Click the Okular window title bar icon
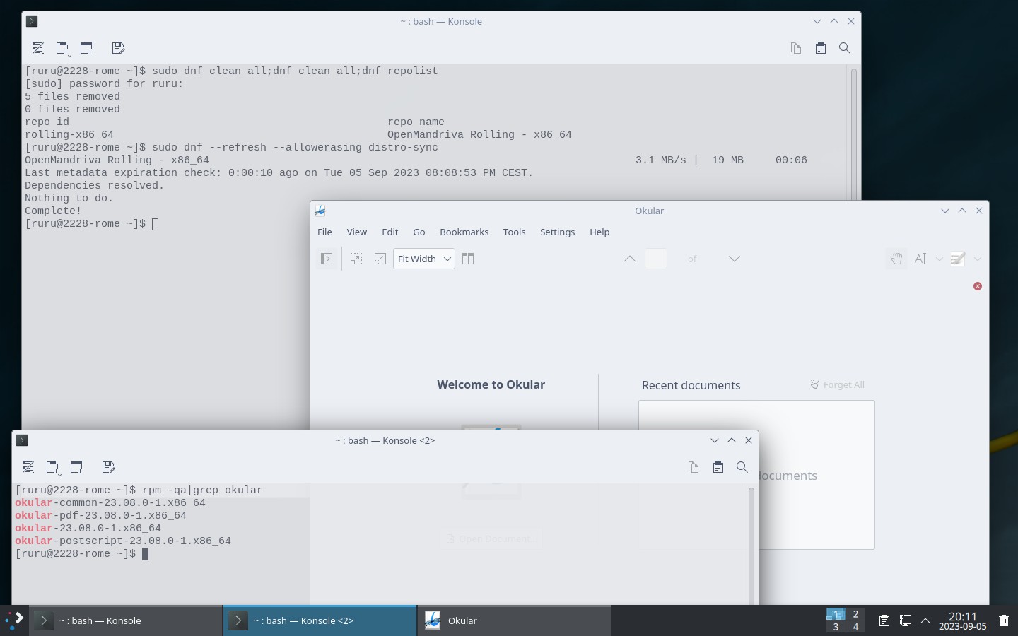This screenshot has height=636, width=1018. tap(320, 211)
